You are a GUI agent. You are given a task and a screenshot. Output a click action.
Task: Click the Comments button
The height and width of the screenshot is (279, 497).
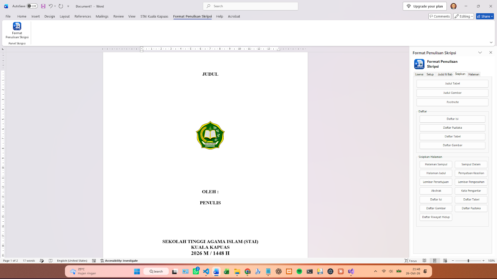tap(440, 16)
